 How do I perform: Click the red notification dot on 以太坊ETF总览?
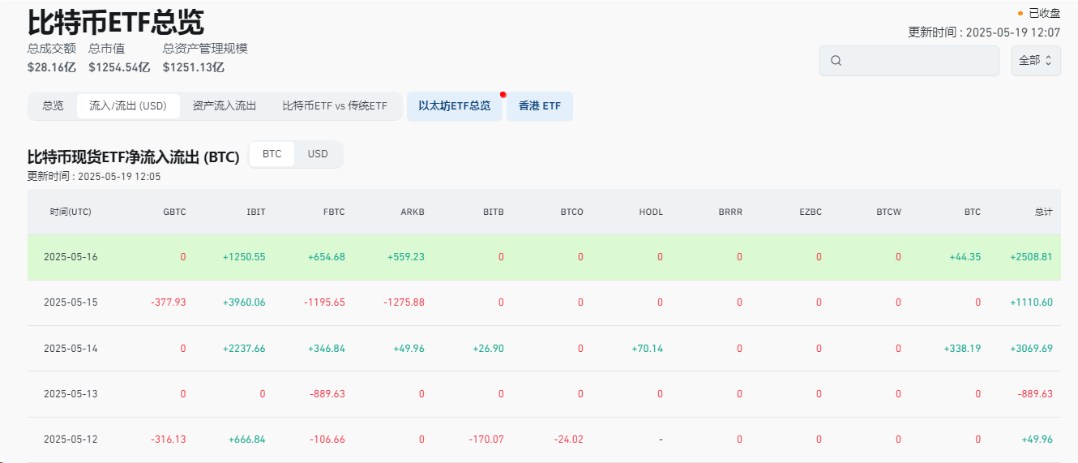click(x=503, y=95)
